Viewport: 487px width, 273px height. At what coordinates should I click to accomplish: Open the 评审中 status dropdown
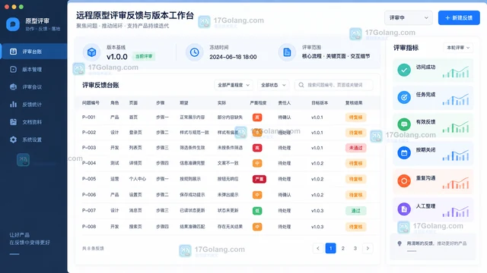click(409, 18)
